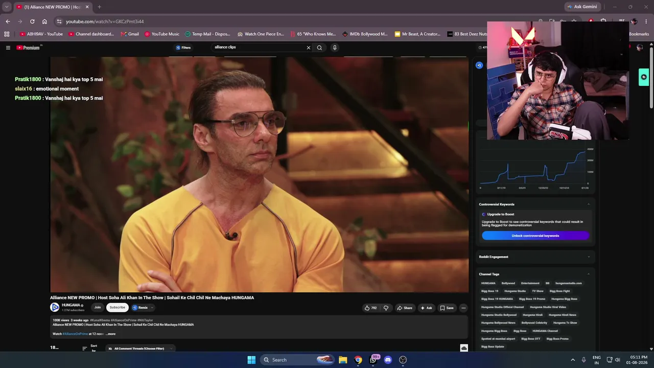Screen dimensions: 654x368
Task: Open WhatsApp from the taskbar
Action: tap(373, 360)
